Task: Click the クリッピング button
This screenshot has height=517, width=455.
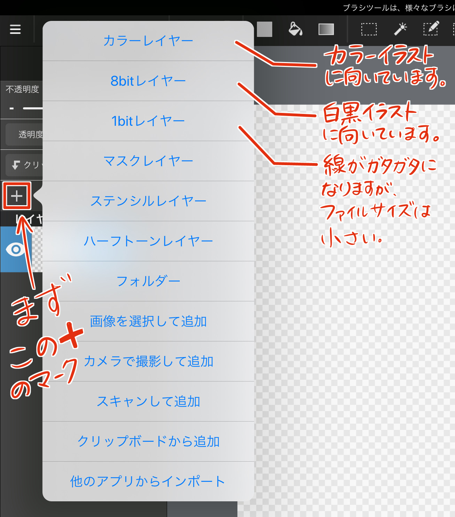Action: coord(24,165)
